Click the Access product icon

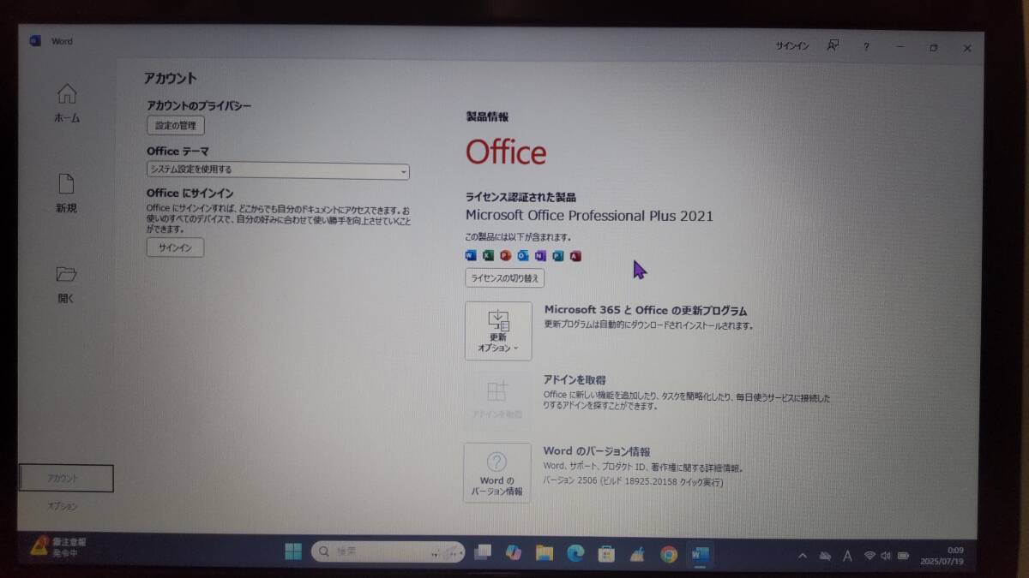[575, 255]
